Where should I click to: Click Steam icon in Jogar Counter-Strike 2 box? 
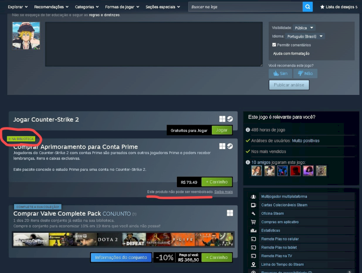[x=230, y=119]
